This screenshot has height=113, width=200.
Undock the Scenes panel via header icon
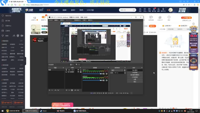[x=63, y=68]
